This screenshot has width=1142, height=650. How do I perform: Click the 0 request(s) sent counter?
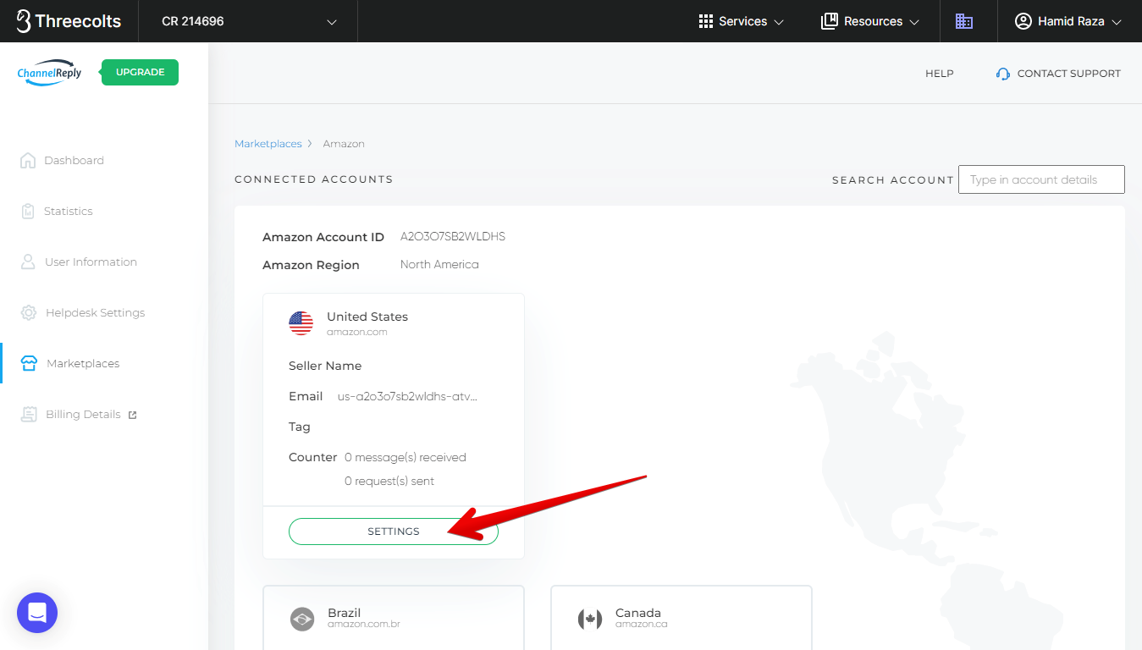coord(389,481)
